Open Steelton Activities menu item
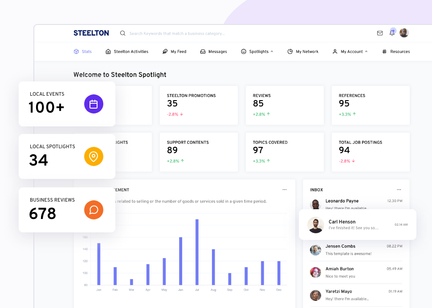The image size is (432, 308). tap(127, 52)
